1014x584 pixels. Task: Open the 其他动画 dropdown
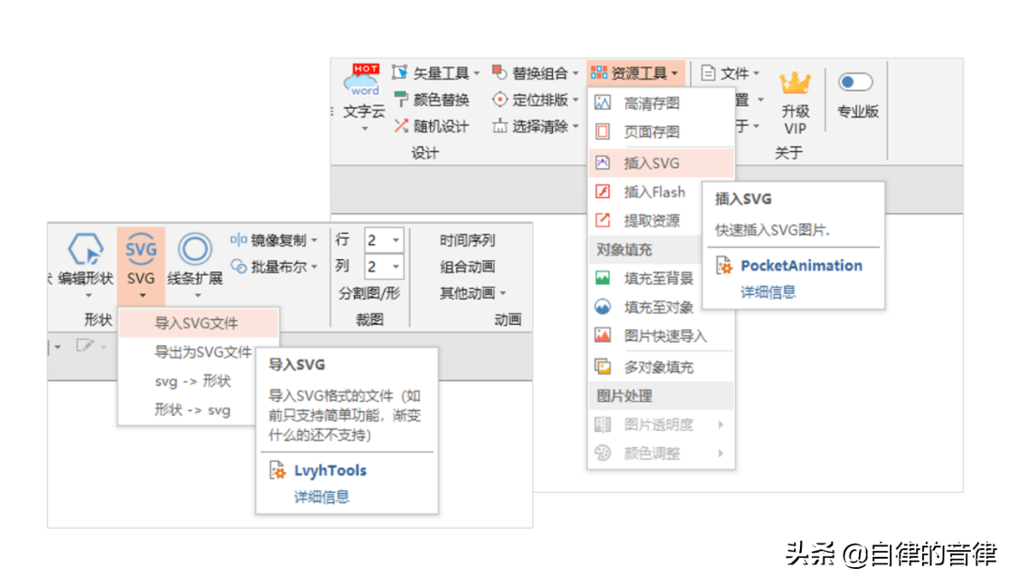[472, 294]
